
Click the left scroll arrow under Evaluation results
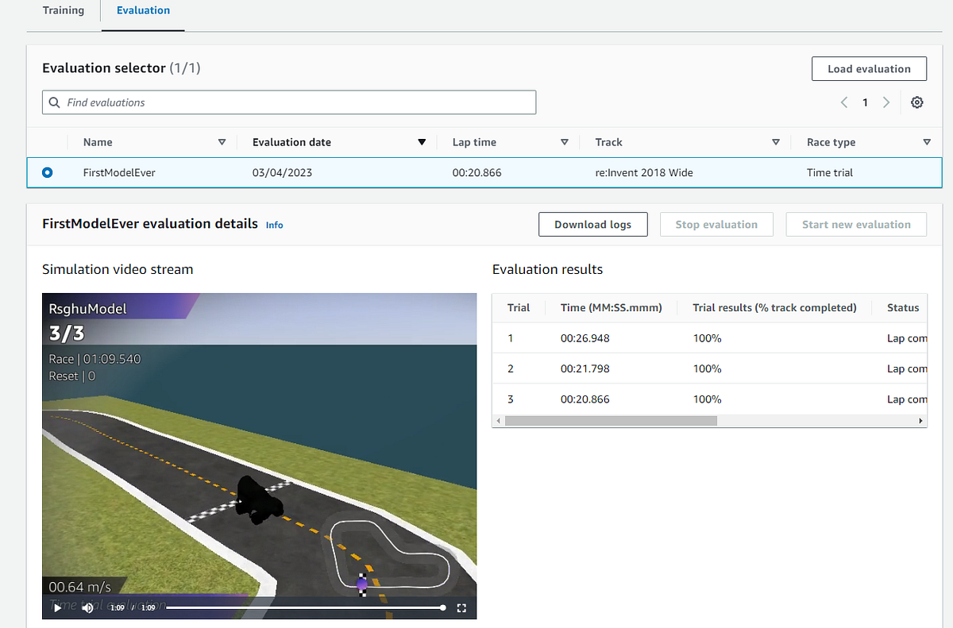tap(499, 420)
